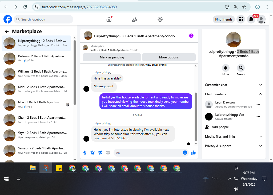
Task: Click the apartment listing thumbnail in header
Action: (88, 35)
